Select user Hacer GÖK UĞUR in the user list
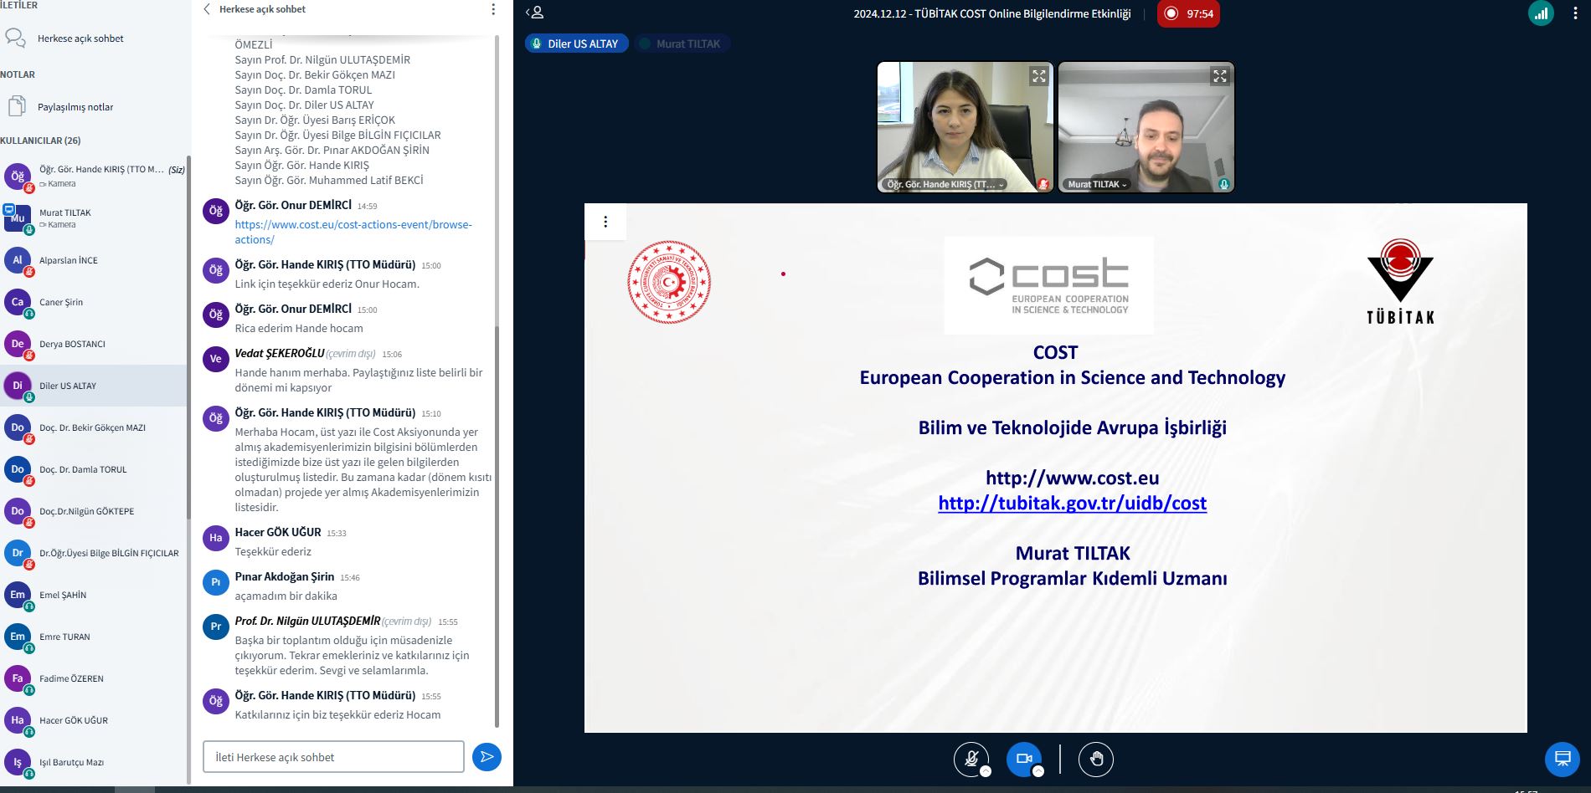Screen dimensions: 1591x793 [94, 720]
